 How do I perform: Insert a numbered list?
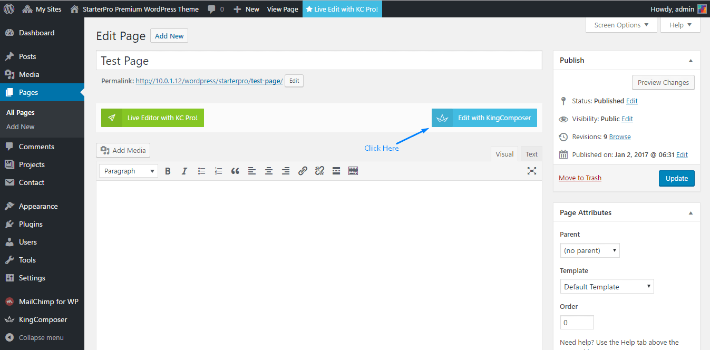pos(218,171)
